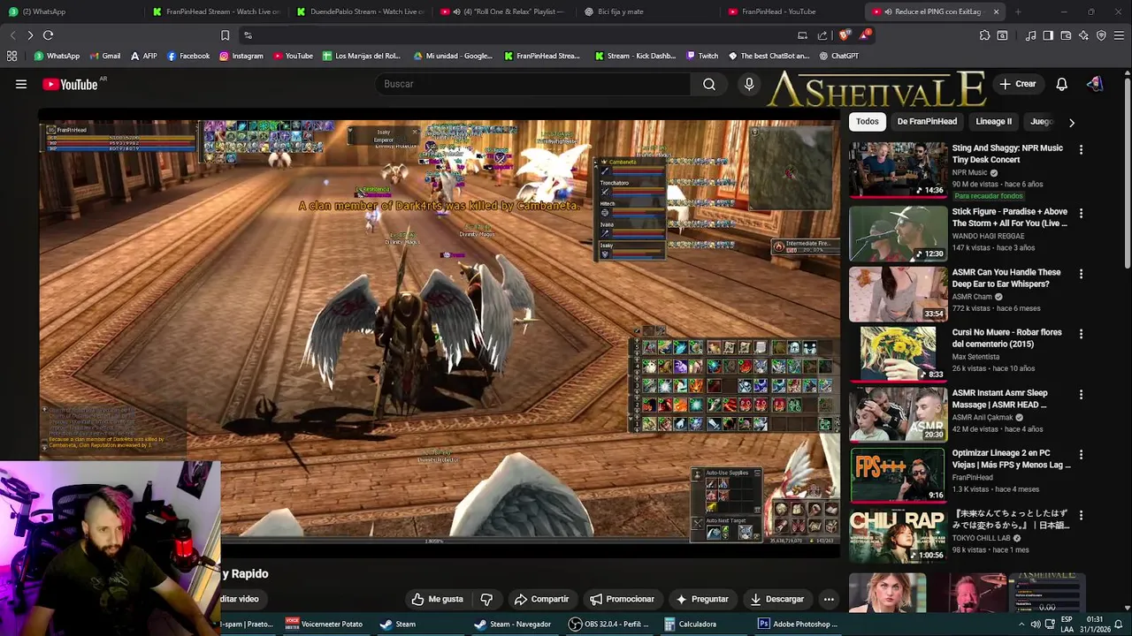
Task: Click the Promocionar button
Action: 622,599
